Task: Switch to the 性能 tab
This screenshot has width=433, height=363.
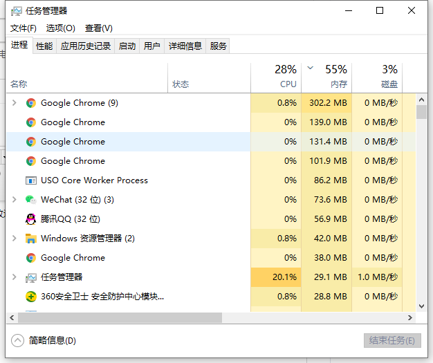Action: pyautogui.click(x=44, y=46)
